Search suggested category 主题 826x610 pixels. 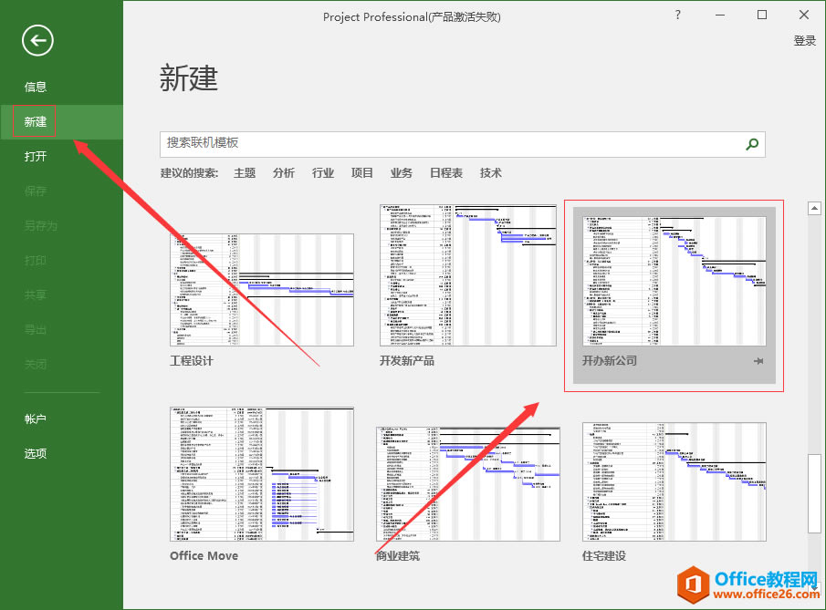tap(245, 172)
